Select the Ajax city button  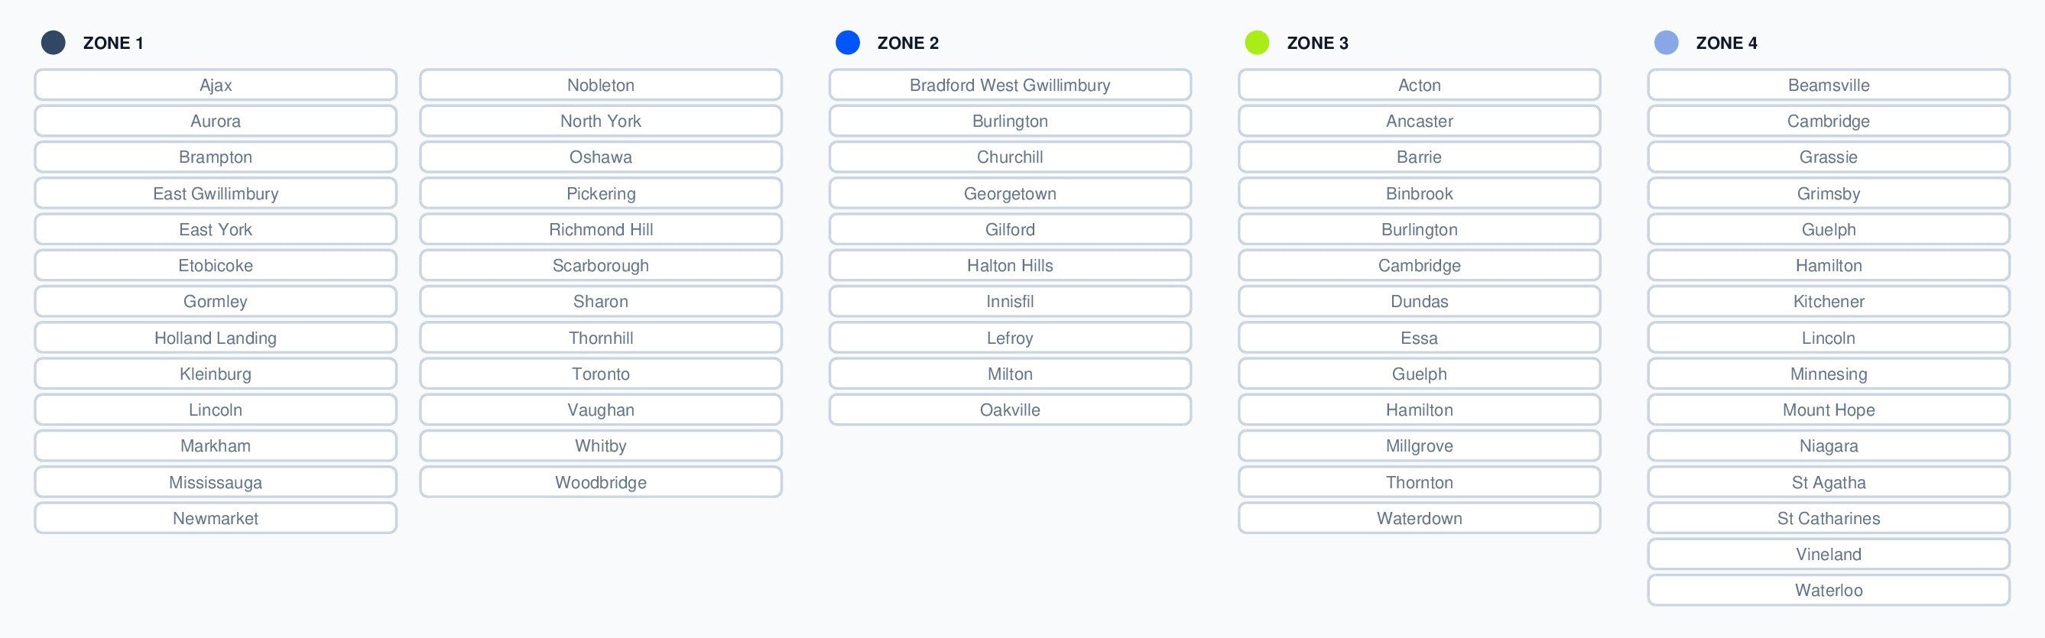(215, 85)
